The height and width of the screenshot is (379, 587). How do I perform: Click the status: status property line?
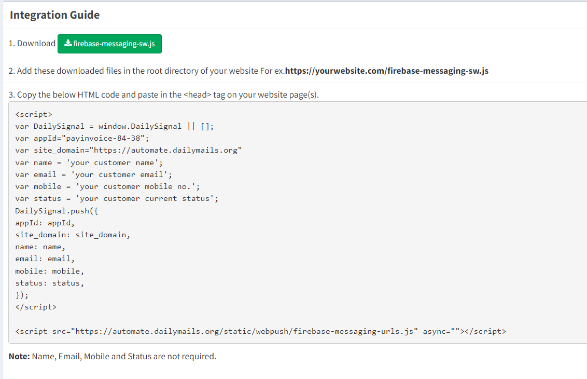point(49,283)
